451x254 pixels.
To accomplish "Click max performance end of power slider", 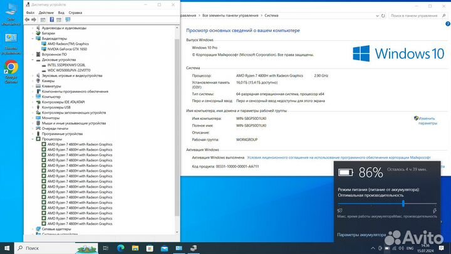I will point(434,211).
